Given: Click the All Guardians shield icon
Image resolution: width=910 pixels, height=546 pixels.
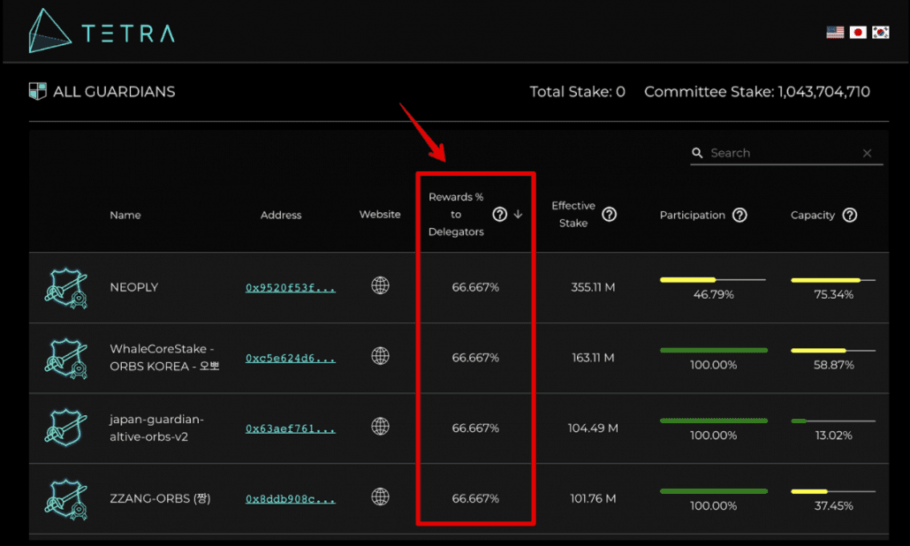Looking at the screenshot, I should [x=38, y=91].
